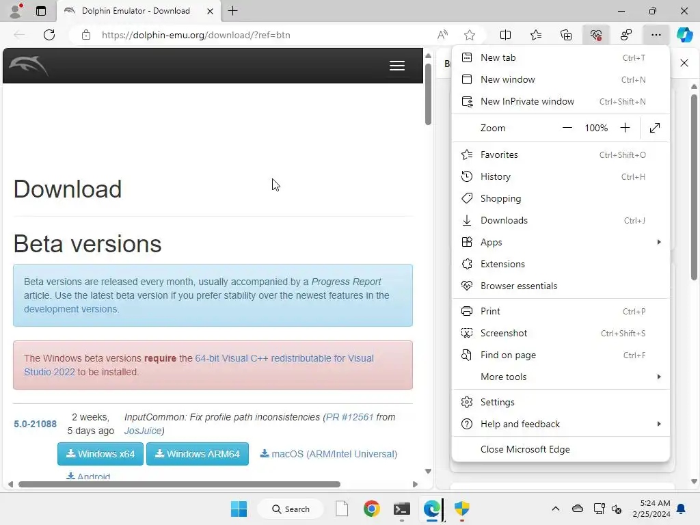The width and height of the screenshot is (700, 525).
Task: Open the JosJuice author link
Action: point(143,431)
